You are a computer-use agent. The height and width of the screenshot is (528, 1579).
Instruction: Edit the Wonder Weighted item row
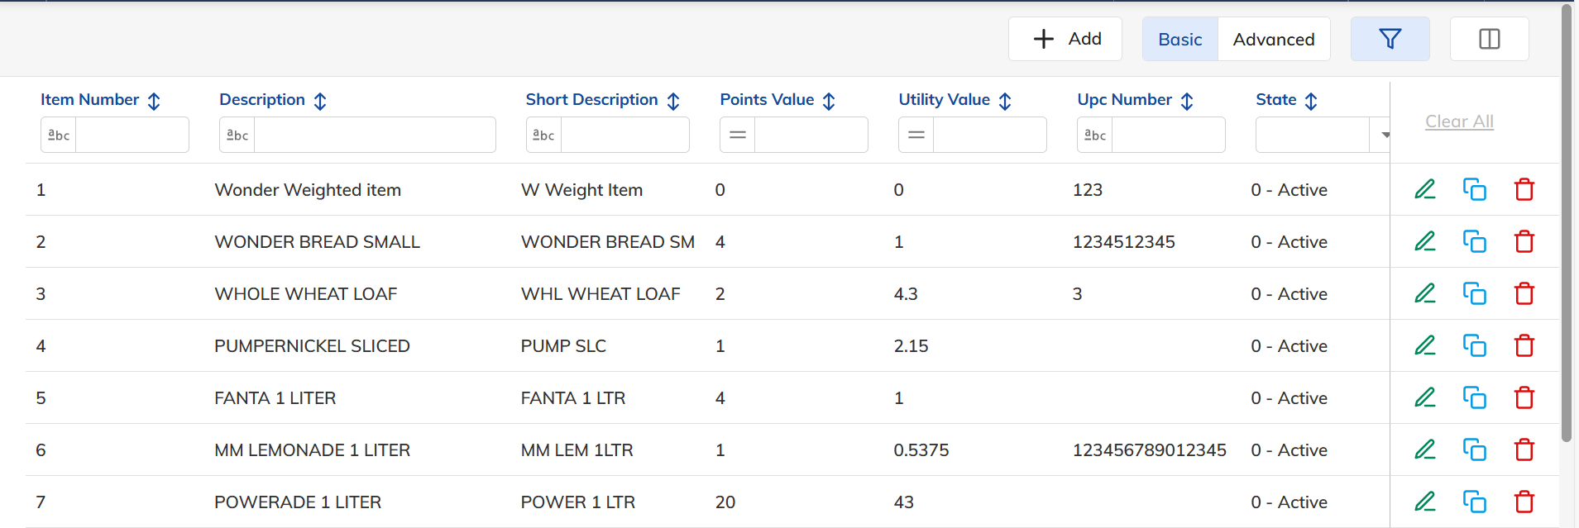coord(1424,189)
